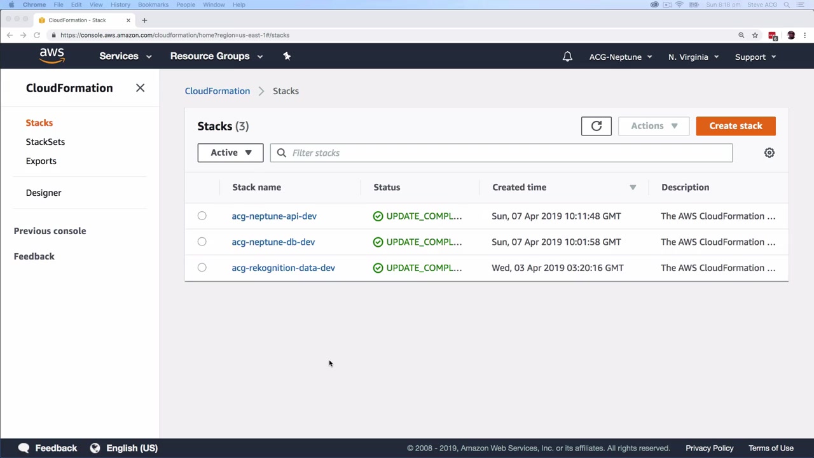Image resolution: width=814 pixels, height=458 pixels.
Task: Click the sidebar Feedback link
Action: (34, 256)
